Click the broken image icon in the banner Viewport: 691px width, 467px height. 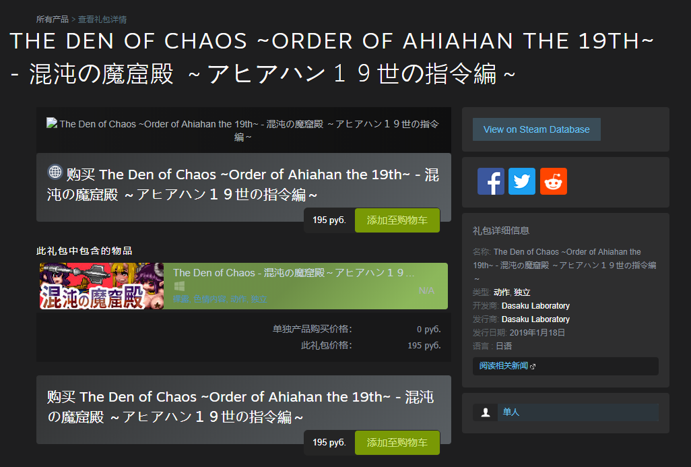(x=52, y=122)
